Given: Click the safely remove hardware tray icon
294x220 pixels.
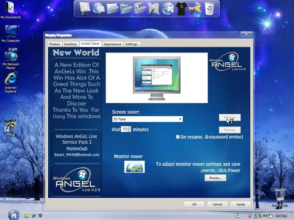Looking at the screenshot, I should pos(260,216).
